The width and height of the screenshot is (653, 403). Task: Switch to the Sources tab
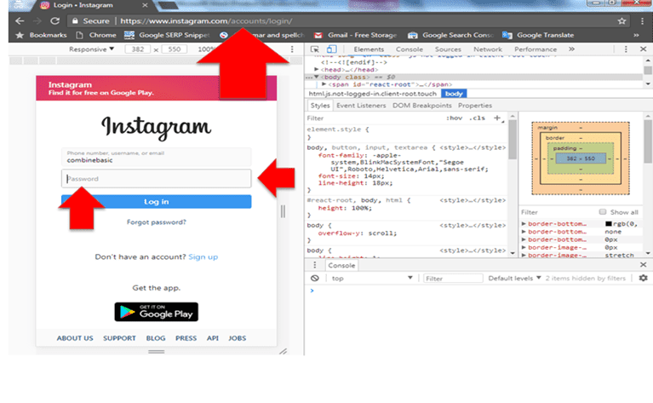click(448, 49)
